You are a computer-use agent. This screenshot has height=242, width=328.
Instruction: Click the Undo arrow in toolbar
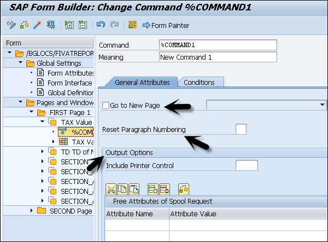point(100,25)
